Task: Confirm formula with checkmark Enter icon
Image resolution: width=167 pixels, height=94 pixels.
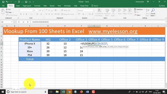Action: coord(23,22)
